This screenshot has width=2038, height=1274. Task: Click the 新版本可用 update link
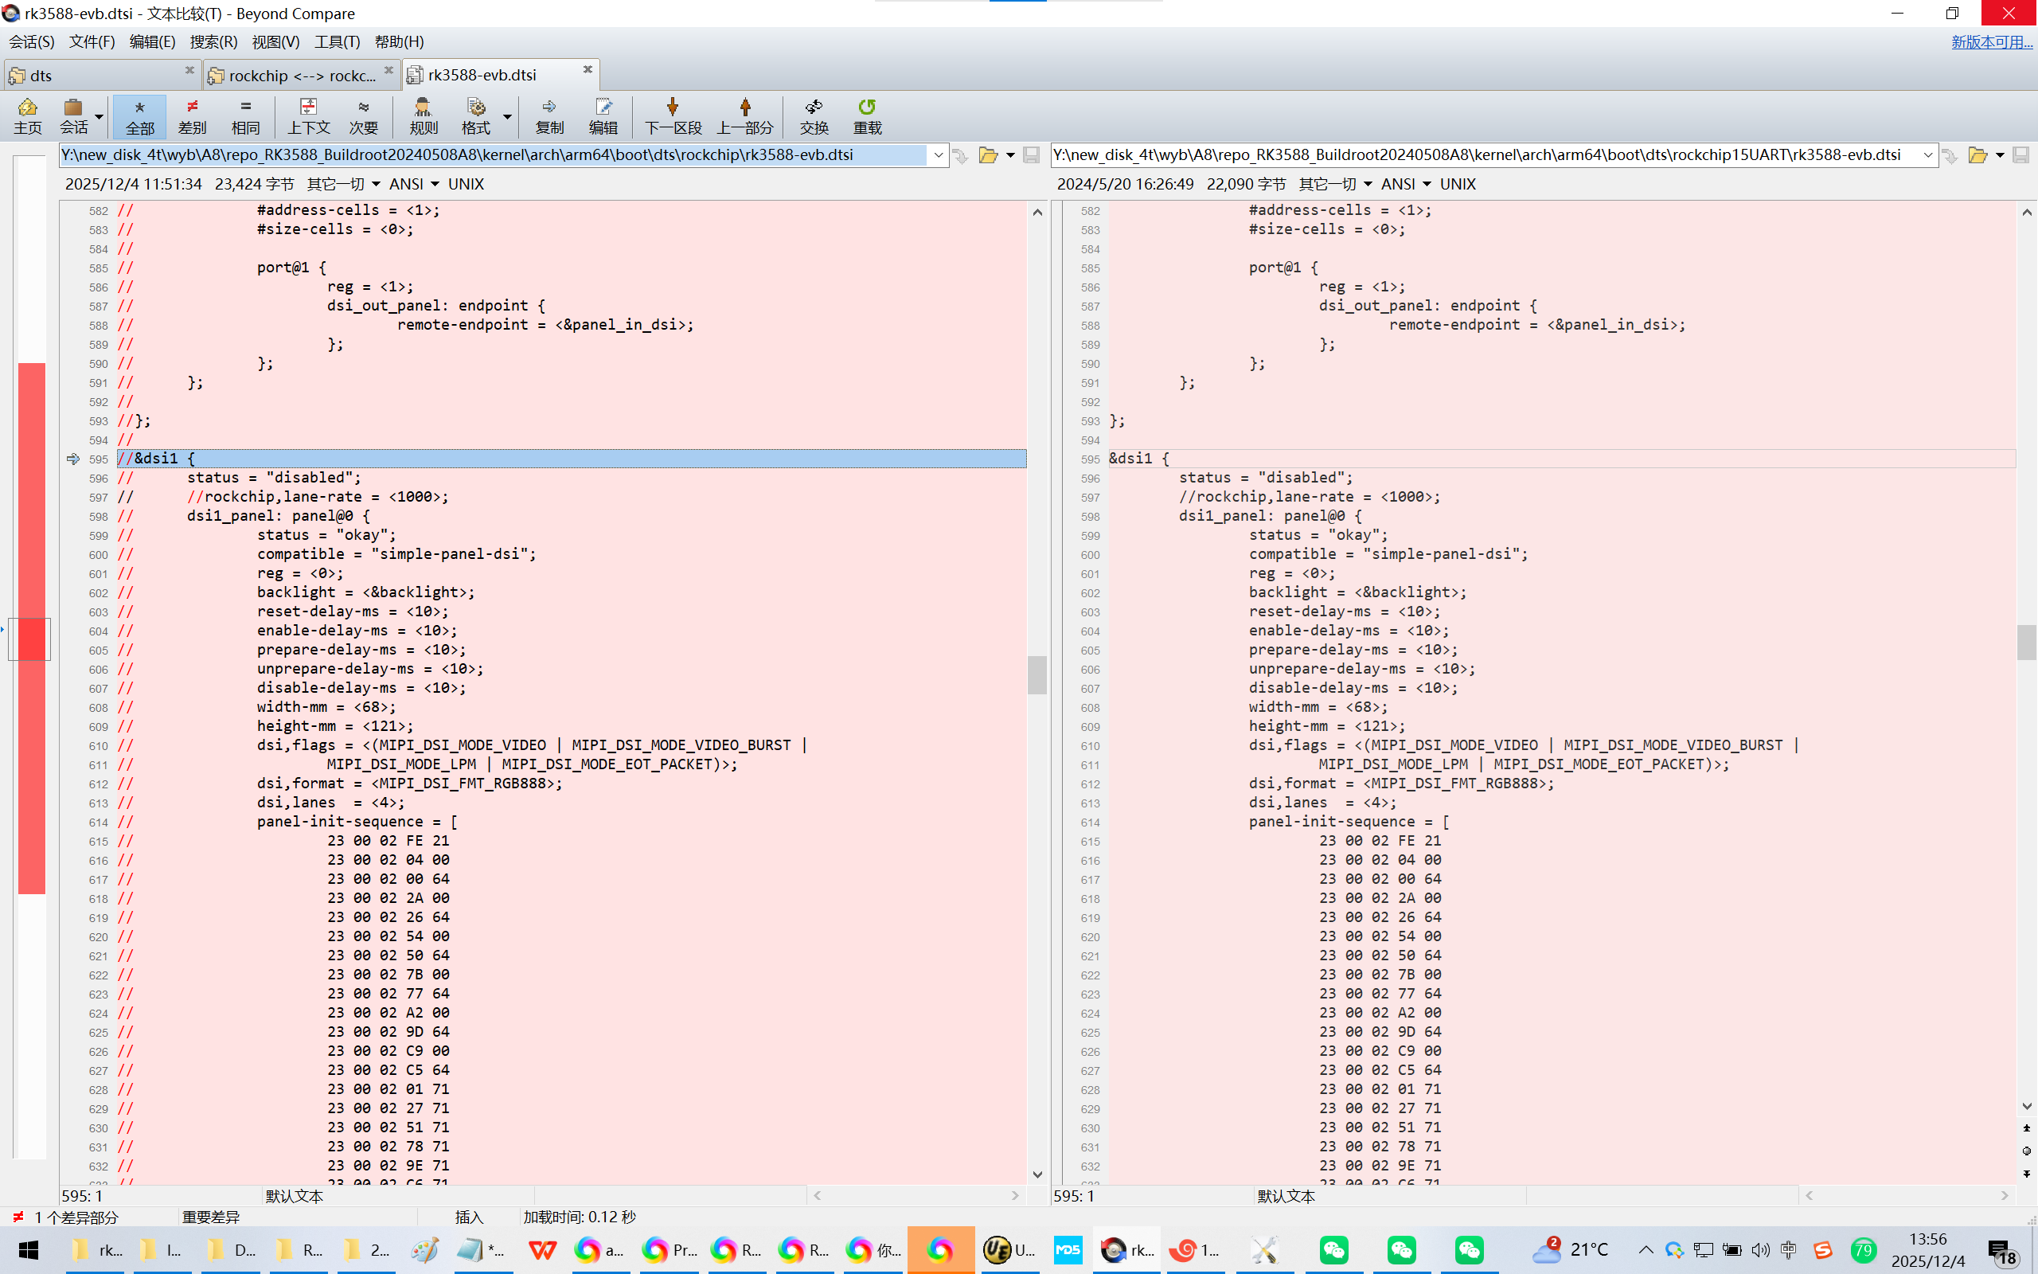pos(1991,41)
